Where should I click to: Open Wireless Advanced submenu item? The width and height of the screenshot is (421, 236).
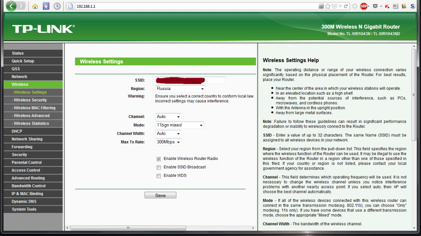tap(33, 116)
